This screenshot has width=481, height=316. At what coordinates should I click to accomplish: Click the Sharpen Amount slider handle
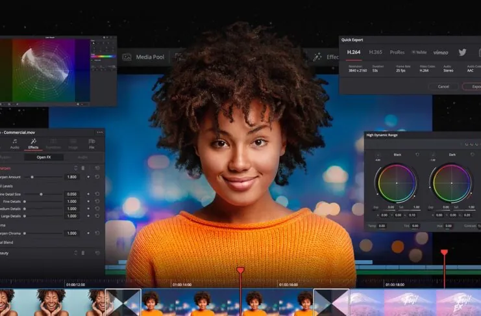pyautogui.click(x=32, y=177)
